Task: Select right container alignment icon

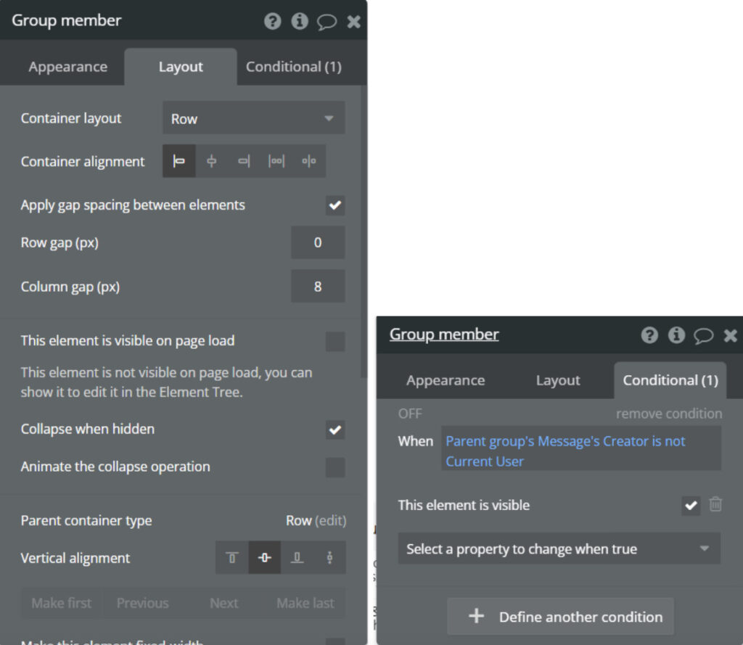Action: [244, 161]
